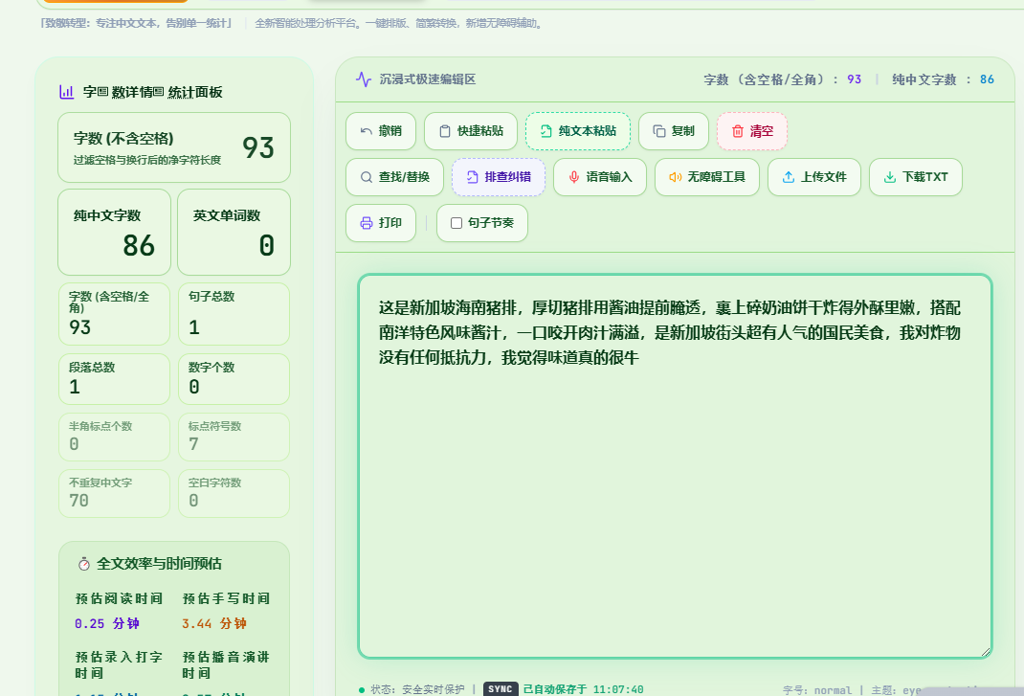This screenshot has height=696, width=1024.
Task: Click the download icon on 下载TXT
Action: pos(889,177)
